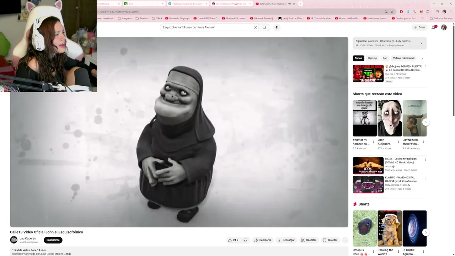Click Lau Caceres channel avatar
The image size is (455, 256).
pos(14,240)
